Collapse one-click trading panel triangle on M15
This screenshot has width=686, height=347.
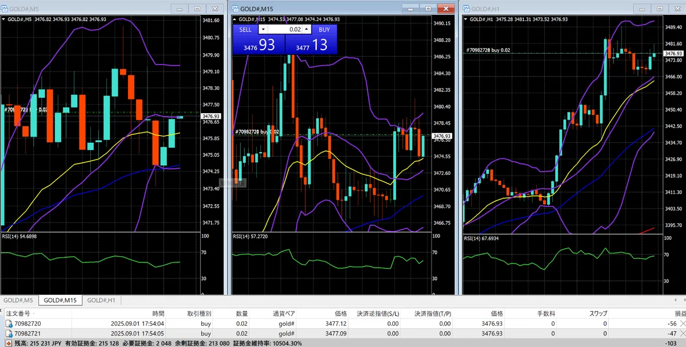tap(235, 19)
